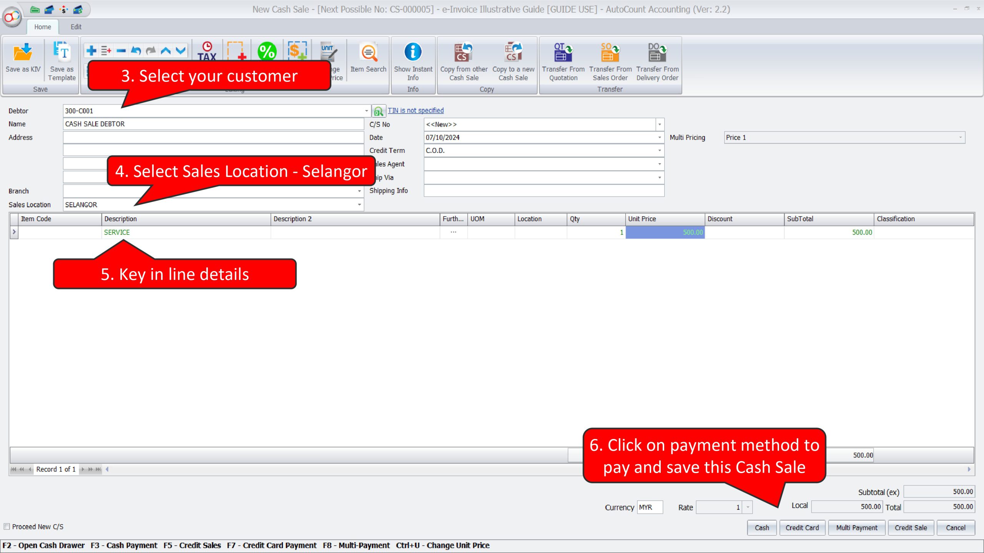Click the SERVICE description cell
Image resolution: width=984 pixels, height=553 pixels.
point(186,232)
